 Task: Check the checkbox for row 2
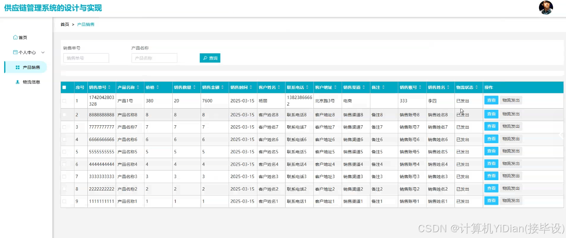coord(64,114)
